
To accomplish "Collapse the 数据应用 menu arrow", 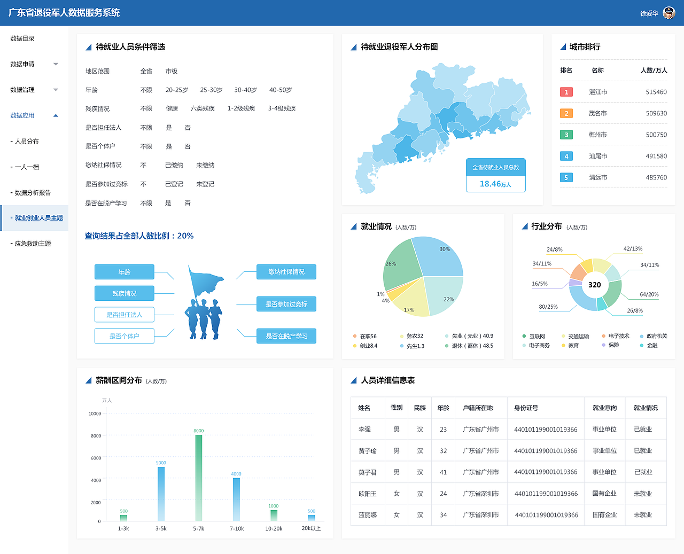I will (56, 115).
